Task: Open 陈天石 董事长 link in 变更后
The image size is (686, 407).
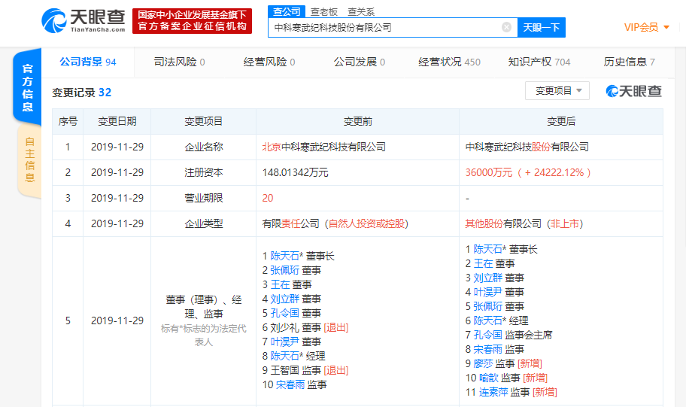Action: coord(488,250)
